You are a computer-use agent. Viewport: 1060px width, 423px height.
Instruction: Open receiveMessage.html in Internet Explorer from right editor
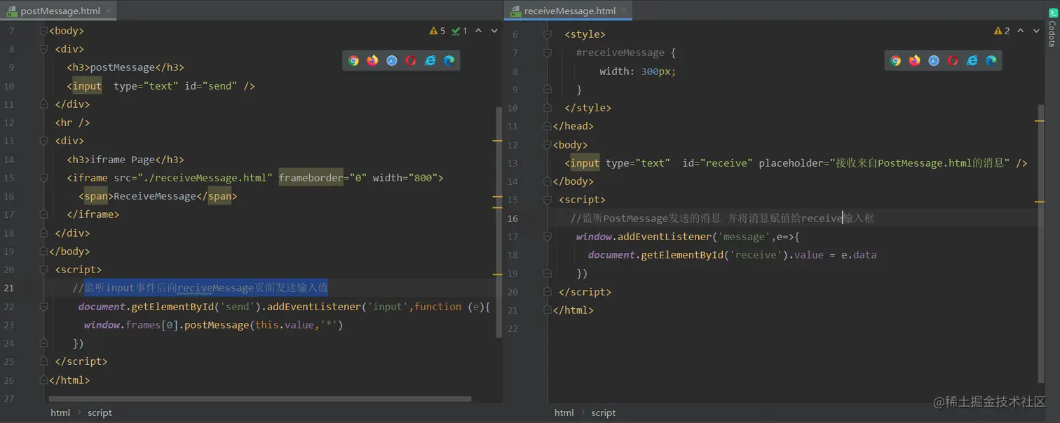pyautogui.click(x=972, y=61)
